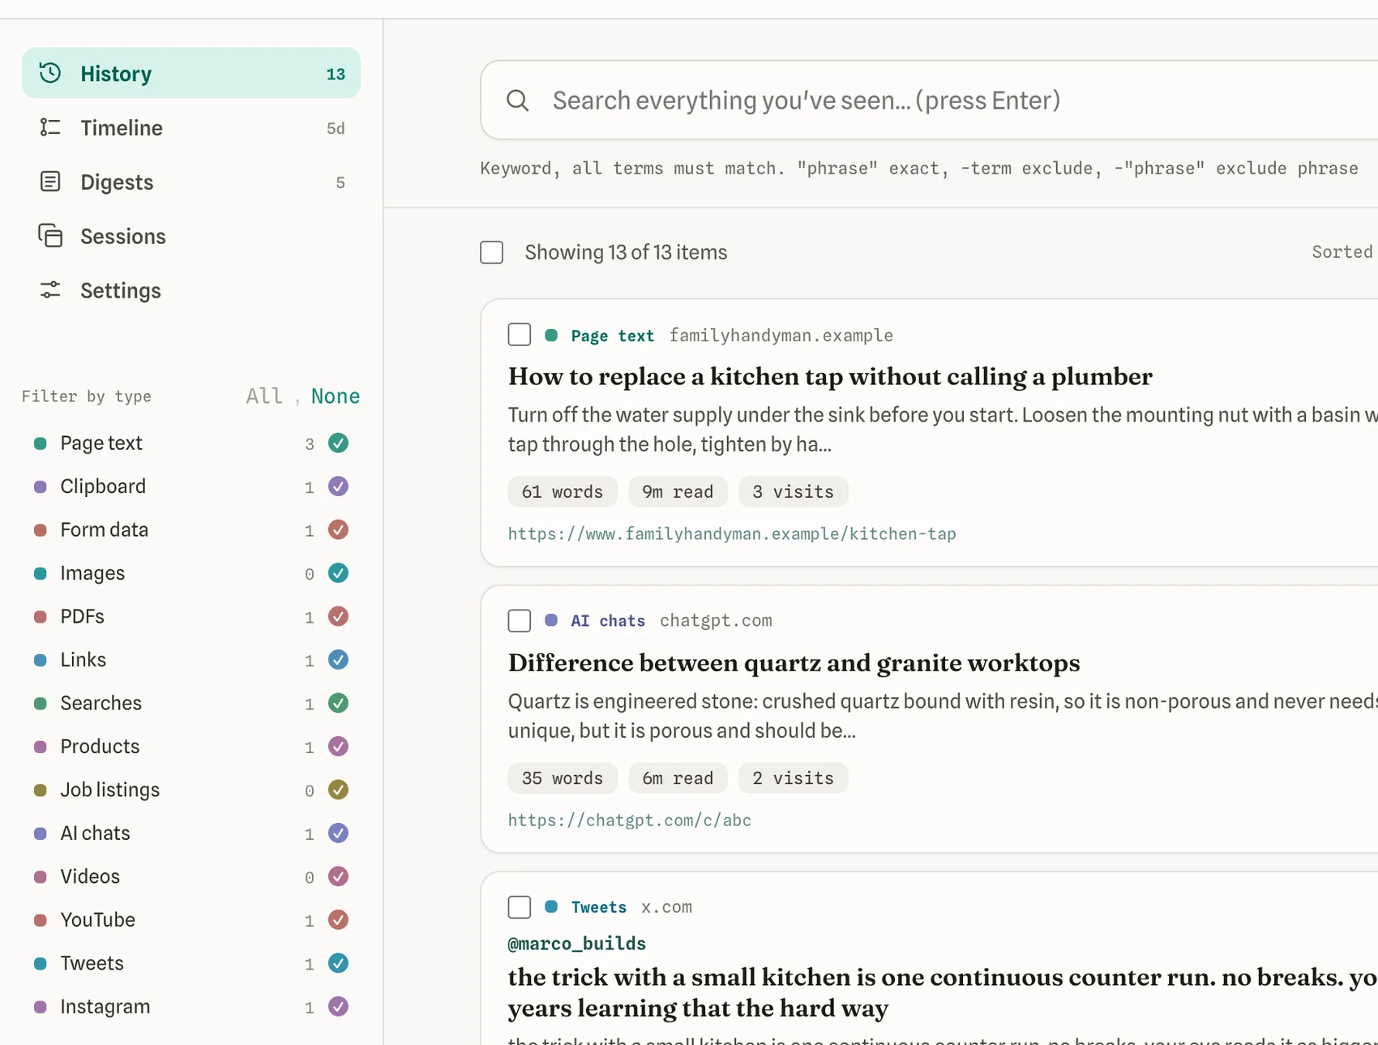Click the '2 visits' tag
The width and height of the screenshot is (1378, 1045).
point(793,777)
